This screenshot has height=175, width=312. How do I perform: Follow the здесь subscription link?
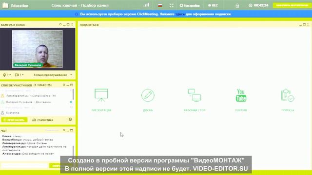pyautogui.click(x=180, y=14)
